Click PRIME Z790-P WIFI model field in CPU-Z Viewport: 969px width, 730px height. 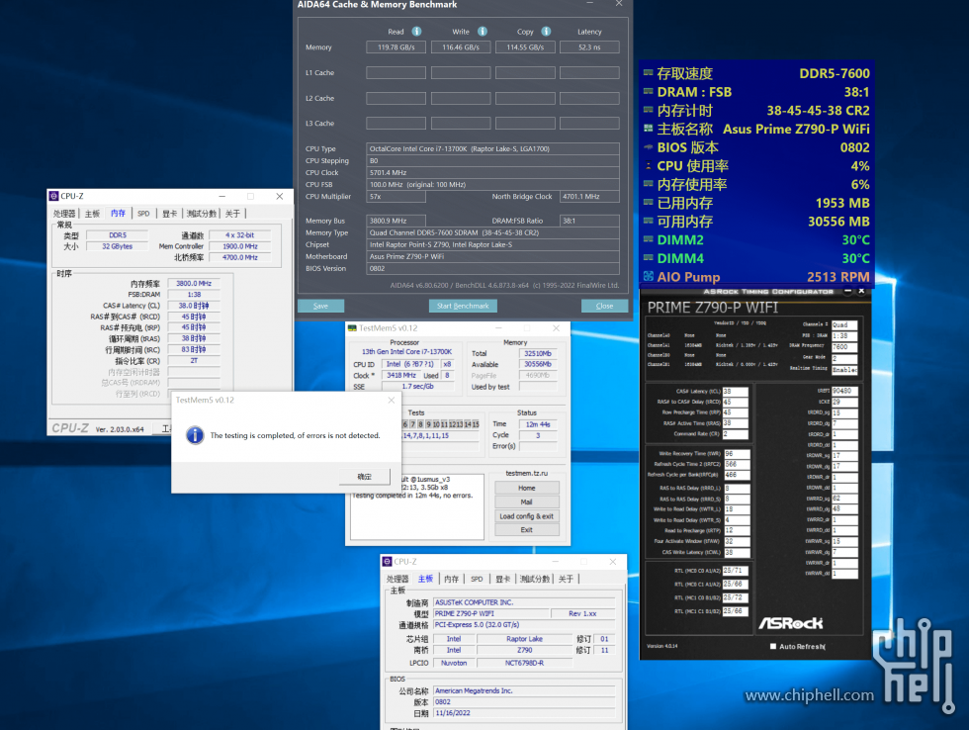click(491, 614)
